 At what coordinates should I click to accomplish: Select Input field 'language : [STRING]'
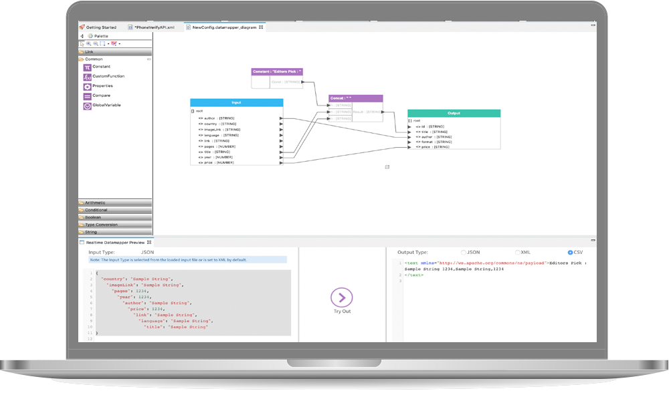point(219,135)
